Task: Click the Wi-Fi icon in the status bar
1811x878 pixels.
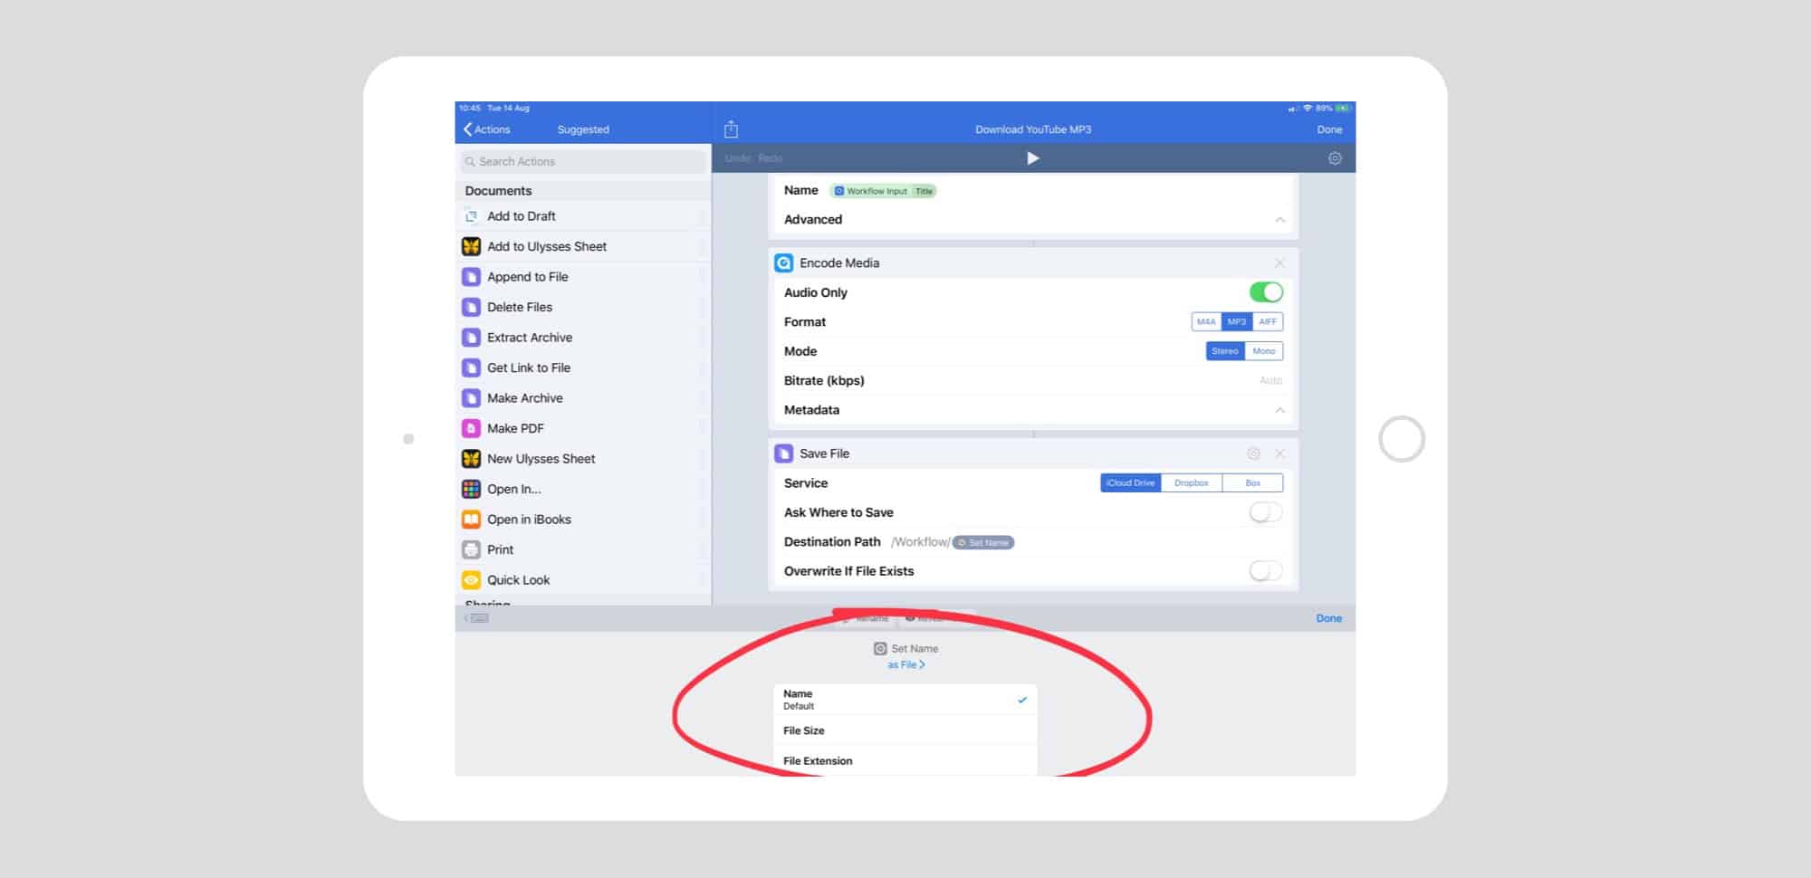Action: (1308, 109)
